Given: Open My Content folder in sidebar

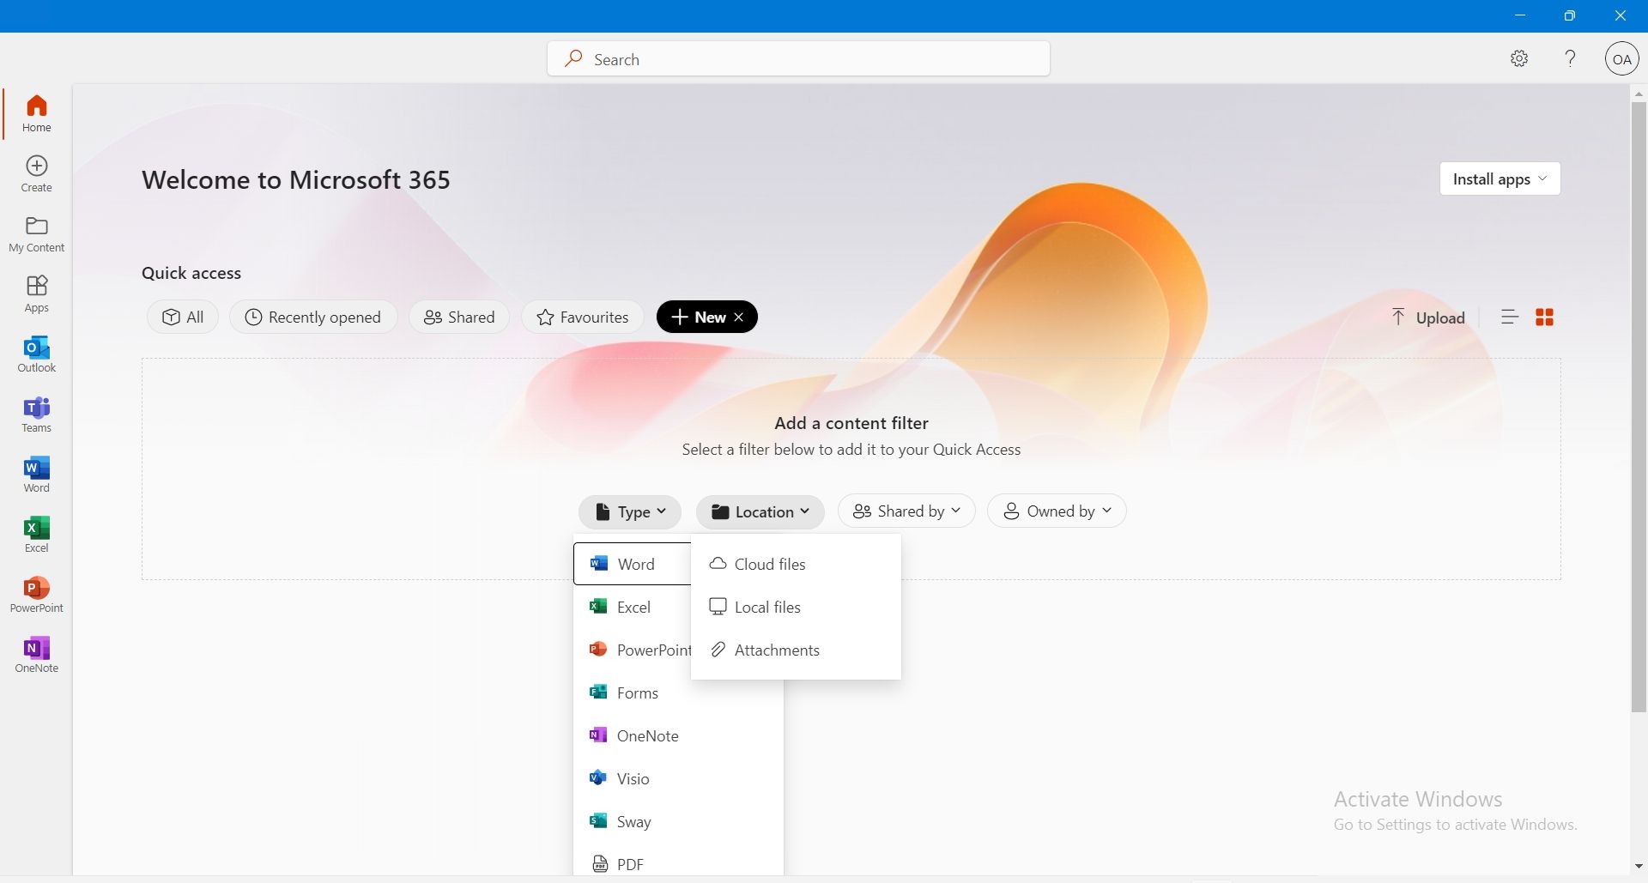Looking at the screenshot, I should [x=37, y=233].
